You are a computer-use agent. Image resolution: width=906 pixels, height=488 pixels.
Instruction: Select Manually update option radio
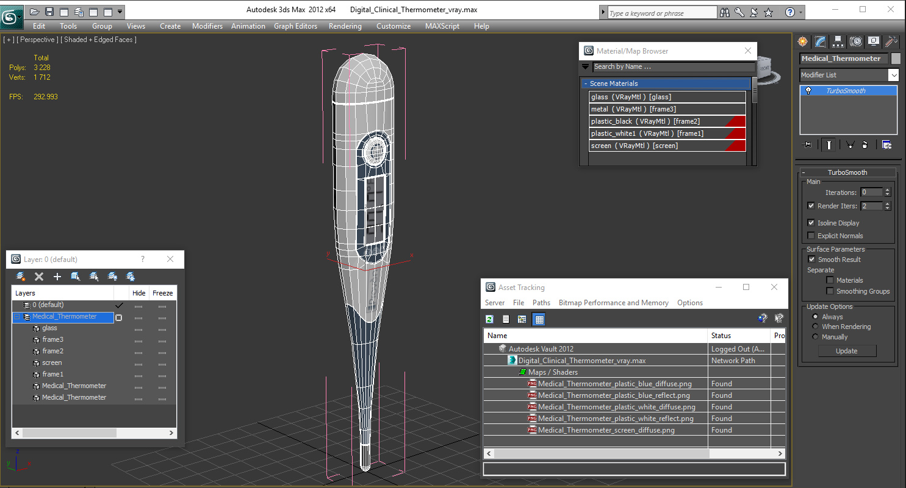815,337
